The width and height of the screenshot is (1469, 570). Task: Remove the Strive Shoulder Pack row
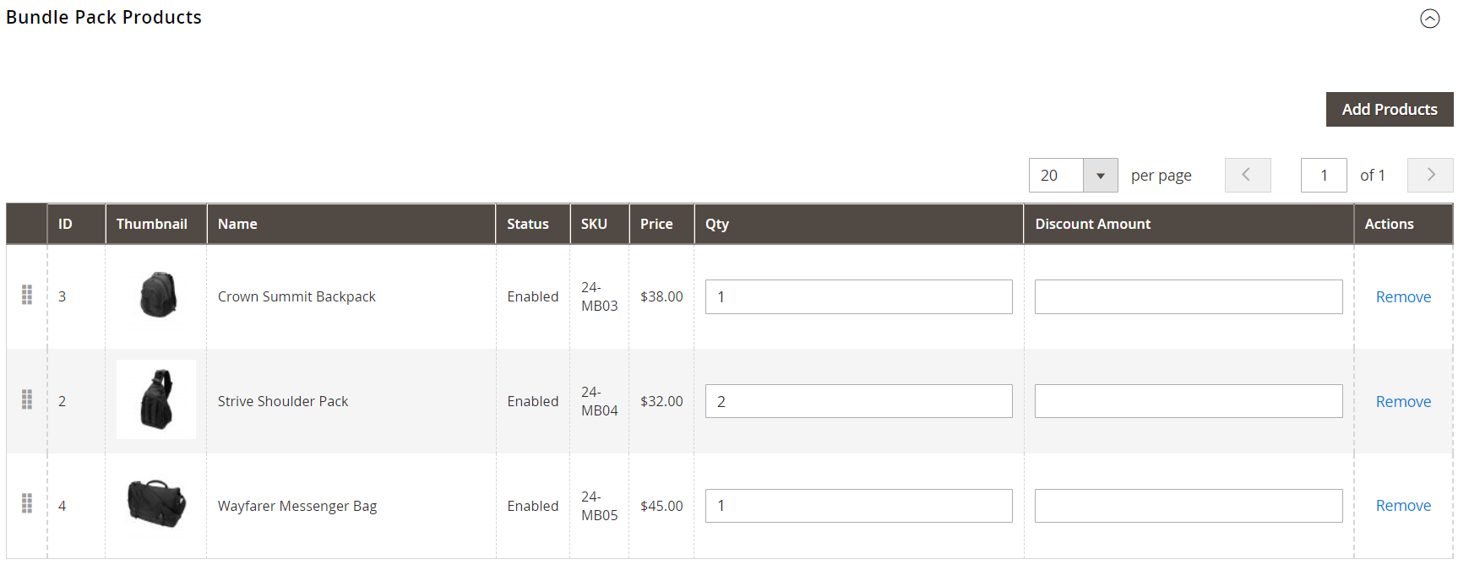pos(1402,402)
